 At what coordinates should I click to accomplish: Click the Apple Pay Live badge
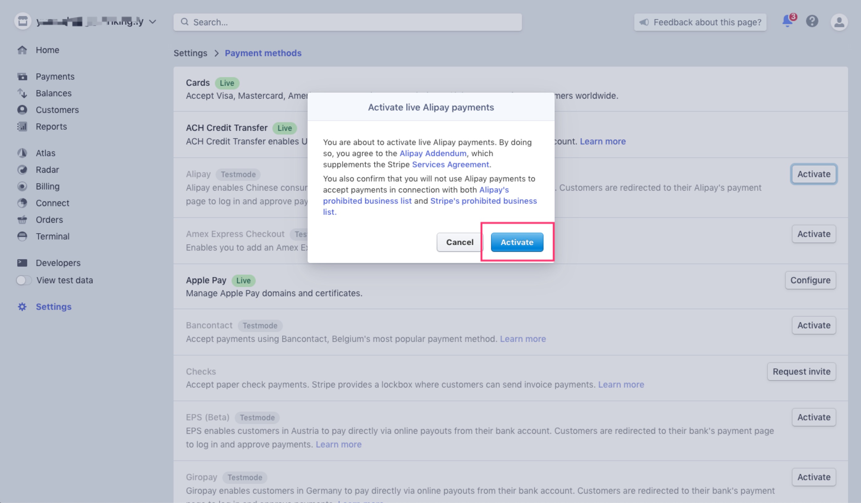(x=243, y=281)
